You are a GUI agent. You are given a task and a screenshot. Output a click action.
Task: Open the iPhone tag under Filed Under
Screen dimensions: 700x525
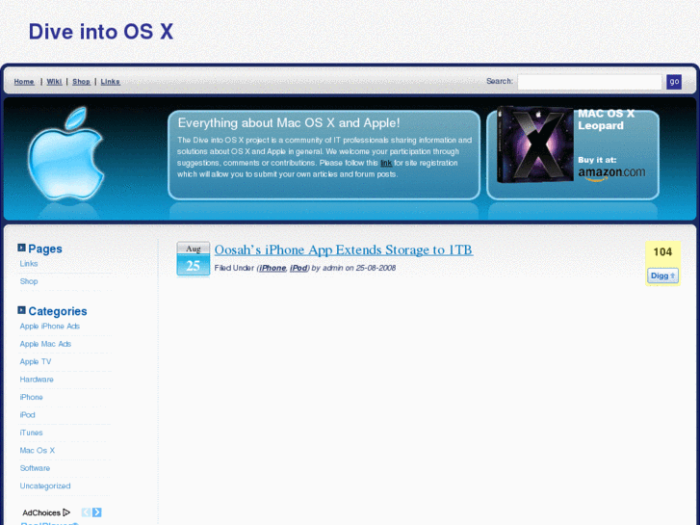(272, 268)
